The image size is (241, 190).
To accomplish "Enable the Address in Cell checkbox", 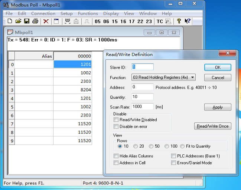I will [x=116, y=163].
